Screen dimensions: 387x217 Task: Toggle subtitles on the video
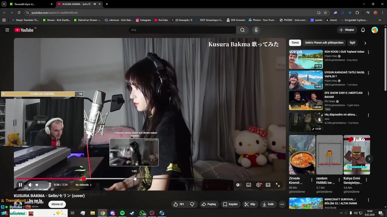click(x=249, y=185)
